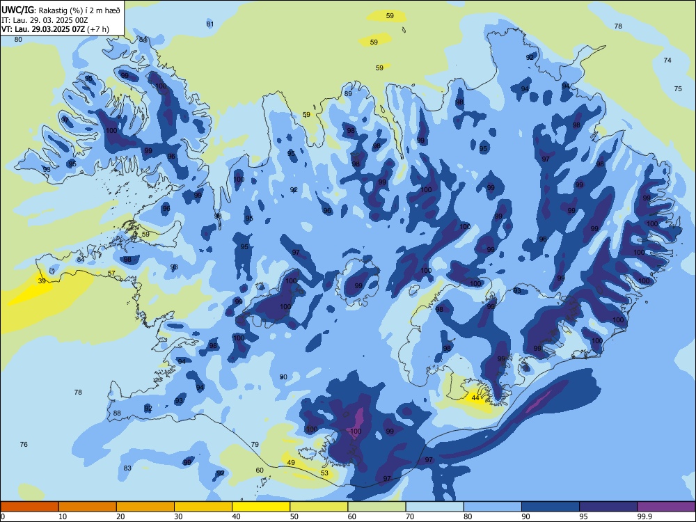Select the 30–40 amber legend swatch
This screenshot has height=522, width=696.
203,507
